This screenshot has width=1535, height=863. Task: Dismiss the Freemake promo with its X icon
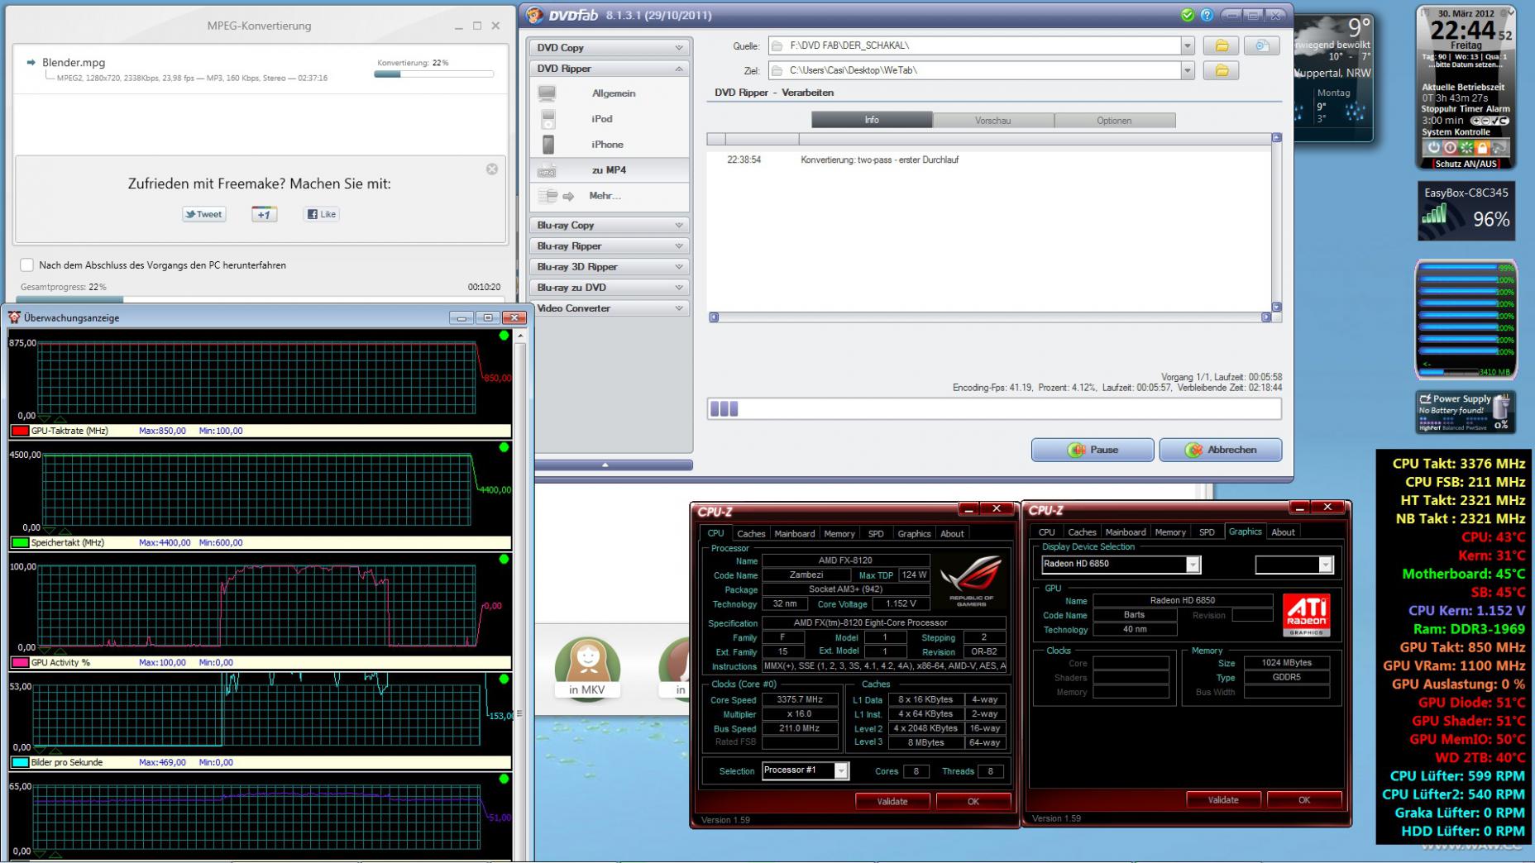pos(492,169)
